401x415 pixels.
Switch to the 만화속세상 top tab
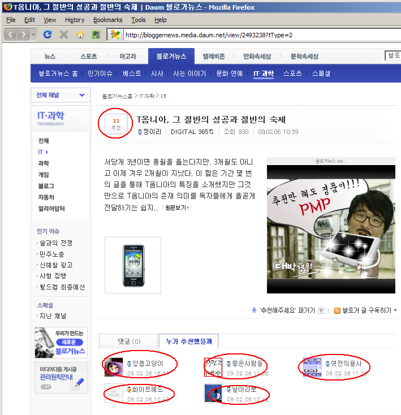(257, 56)
